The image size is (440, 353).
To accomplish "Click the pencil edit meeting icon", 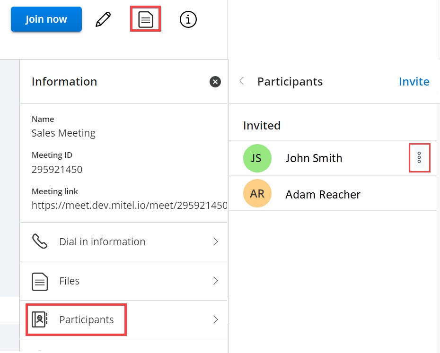I will (103, 20).
